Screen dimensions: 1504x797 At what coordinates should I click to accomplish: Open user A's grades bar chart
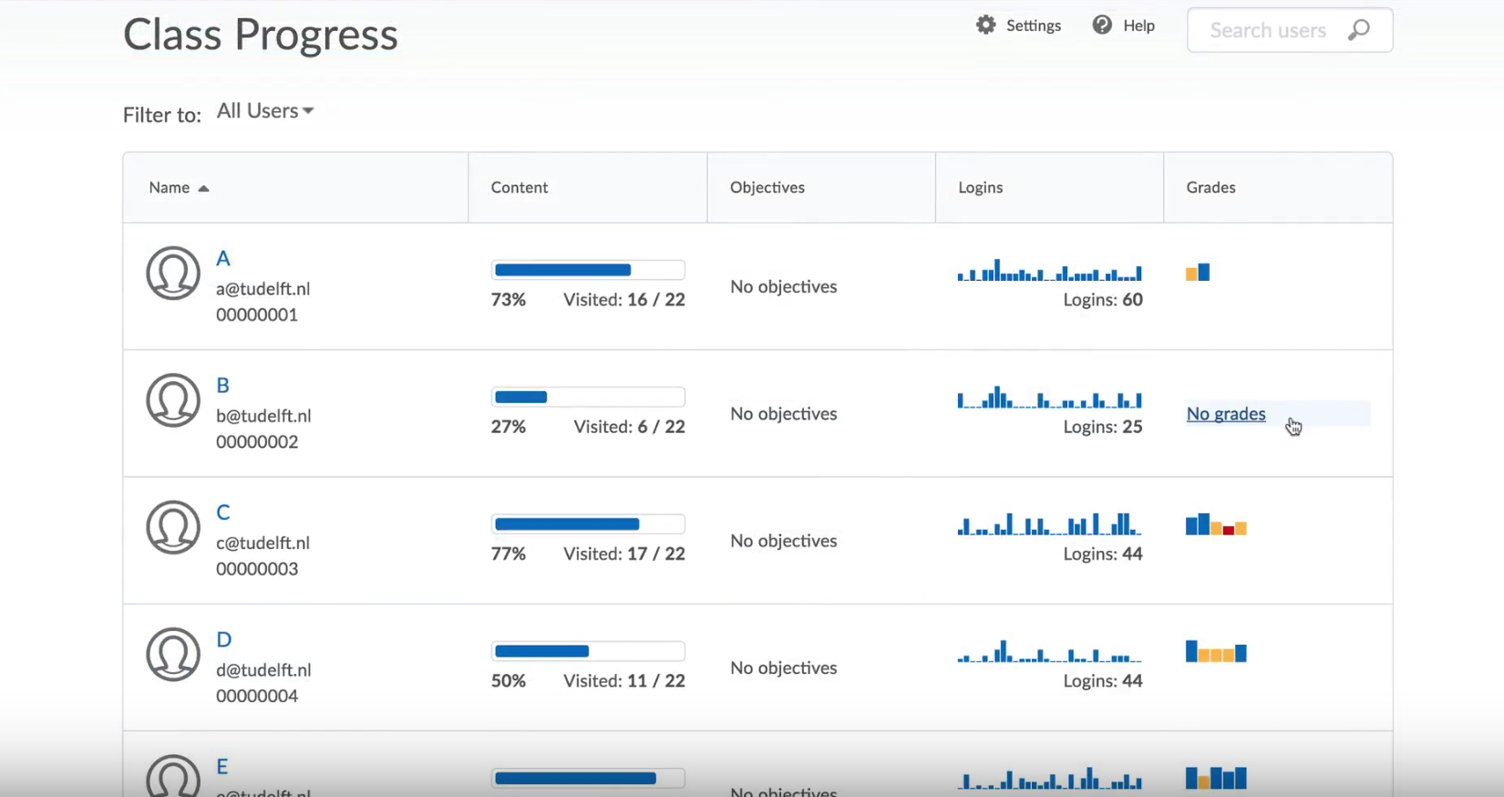coord(1198,273)
